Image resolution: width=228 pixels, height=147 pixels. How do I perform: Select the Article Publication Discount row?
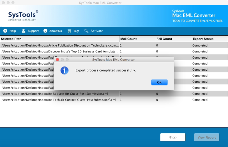[60, 45]
